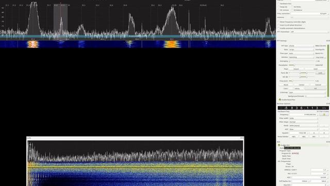This screenshot has width=330, height=186.
Task: Click the squelch R (reset) button
Action: (324, 133)
